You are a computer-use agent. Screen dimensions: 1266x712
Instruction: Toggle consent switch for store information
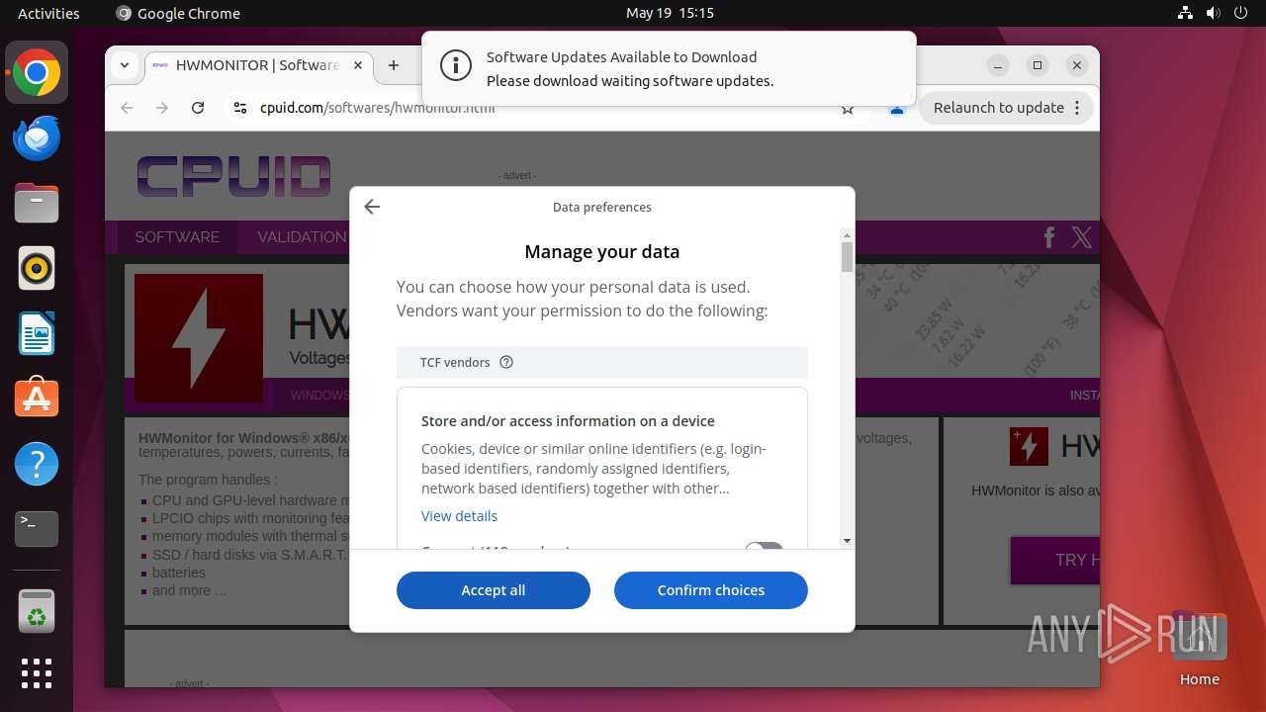[764, 547]
